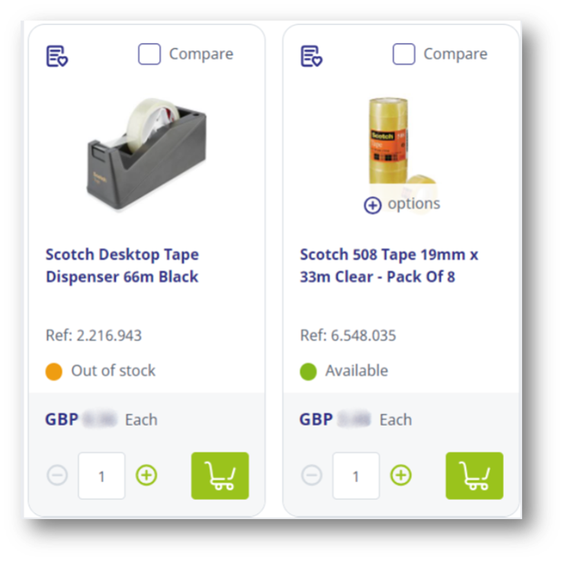Decrease quantity of Scotch 508 Tape
Viewport: 564px width, 561px height.
[311, 475]
